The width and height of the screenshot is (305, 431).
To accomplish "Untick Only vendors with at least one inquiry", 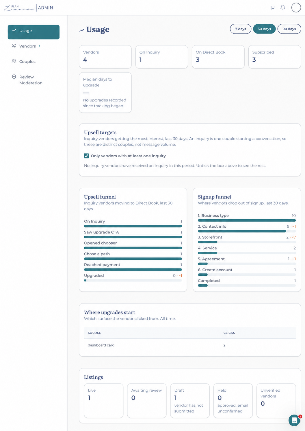I will (86, 156).
